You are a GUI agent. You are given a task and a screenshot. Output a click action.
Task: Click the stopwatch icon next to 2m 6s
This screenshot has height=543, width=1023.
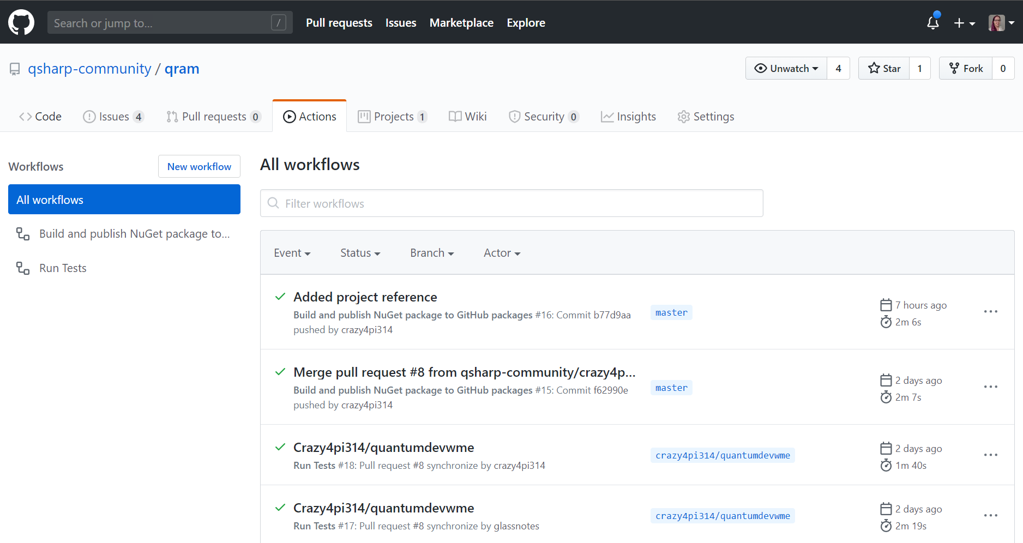[886, 322]
